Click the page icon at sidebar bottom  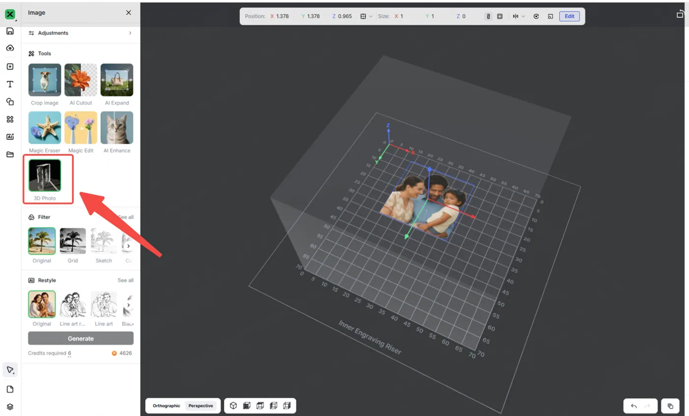[10, 389]
